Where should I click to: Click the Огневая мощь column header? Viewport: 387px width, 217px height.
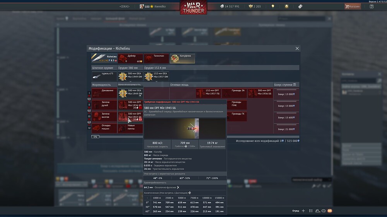tap(179, 85)
